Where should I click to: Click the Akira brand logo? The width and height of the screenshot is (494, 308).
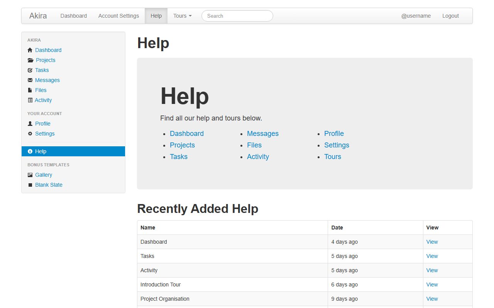[x=38, y=16]
